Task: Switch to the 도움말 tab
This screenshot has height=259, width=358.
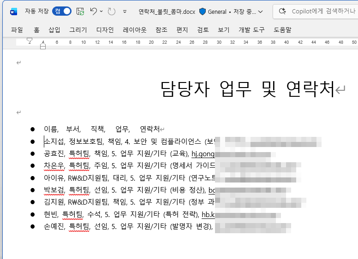Action: [x=283, y=30]
